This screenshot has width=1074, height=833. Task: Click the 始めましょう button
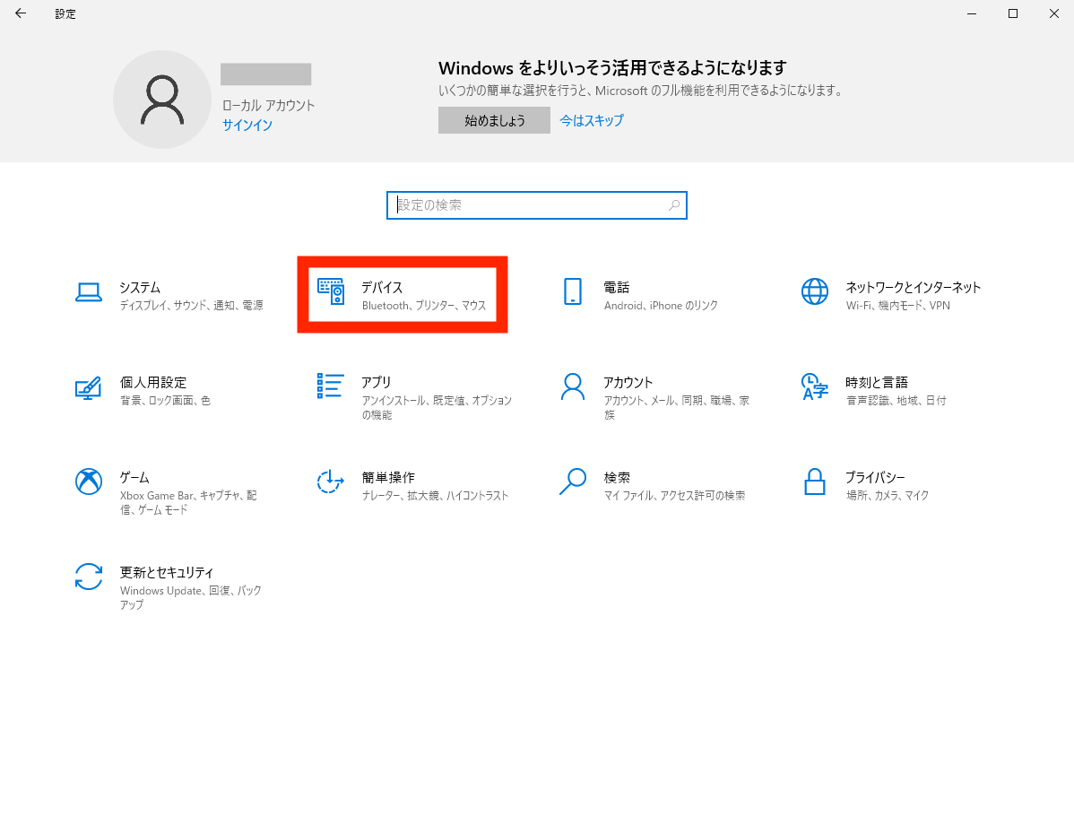(x=494, y=120)
